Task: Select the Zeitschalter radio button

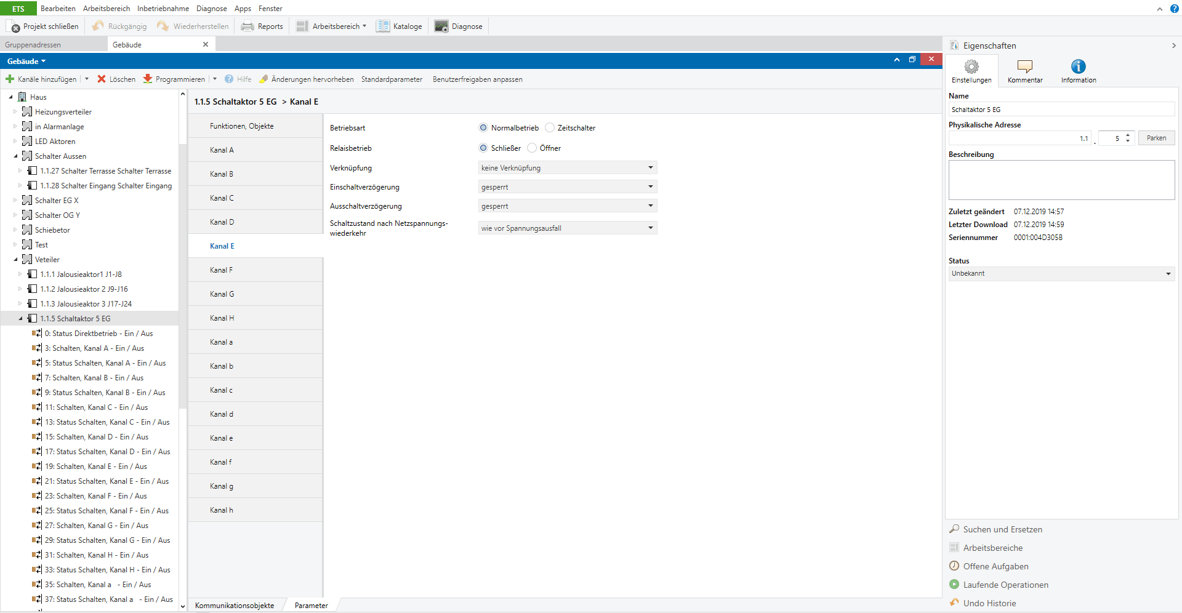Action: click(x=550, y=128)
